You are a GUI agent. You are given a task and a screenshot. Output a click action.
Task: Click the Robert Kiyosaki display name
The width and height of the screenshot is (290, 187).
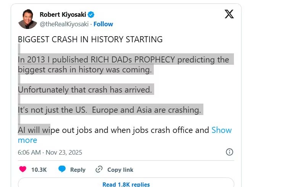coord(63,15)
